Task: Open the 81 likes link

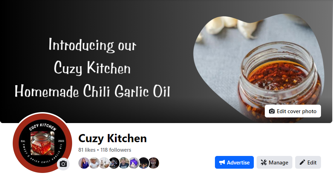Action: tap(87, 150)
